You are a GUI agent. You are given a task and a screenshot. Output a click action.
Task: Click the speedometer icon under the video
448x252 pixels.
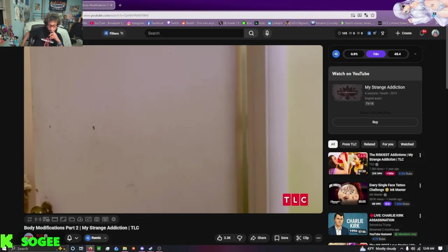pos(80,219)
